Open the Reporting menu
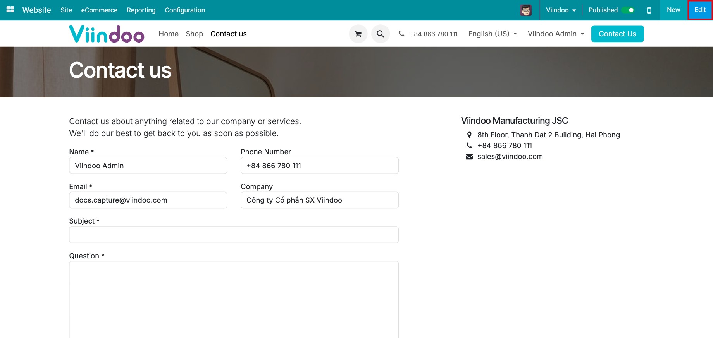 (141, 10)
